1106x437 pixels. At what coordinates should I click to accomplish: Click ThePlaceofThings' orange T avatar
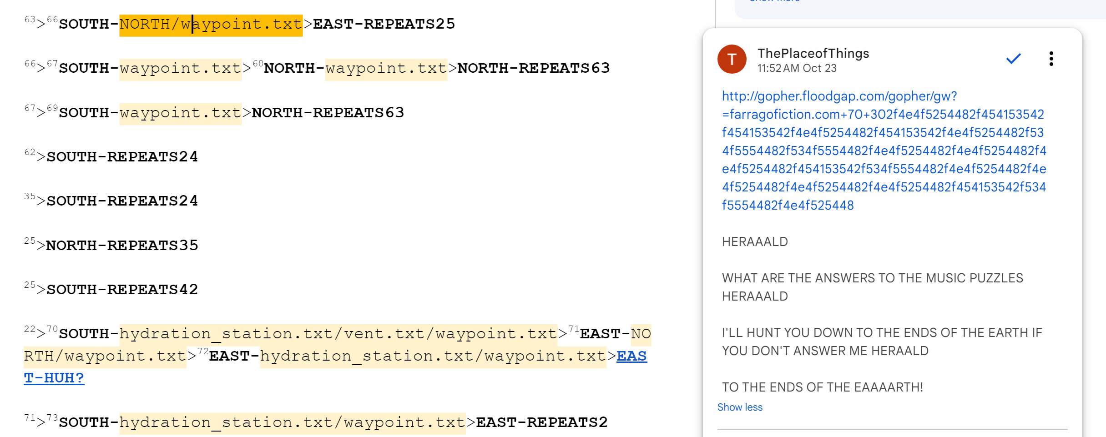732,59
